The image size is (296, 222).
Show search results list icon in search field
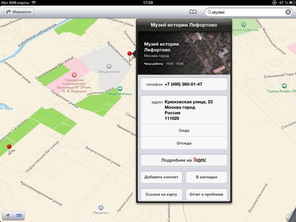288,12
